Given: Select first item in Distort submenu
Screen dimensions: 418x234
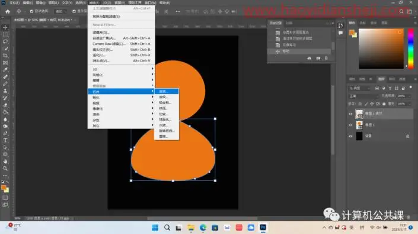Looking at the screenshot, I should pyautogui.click(x=167, y=92).
